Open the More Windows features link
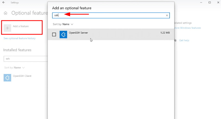This screenshot has height=119, width=221. tap(187, 28)
